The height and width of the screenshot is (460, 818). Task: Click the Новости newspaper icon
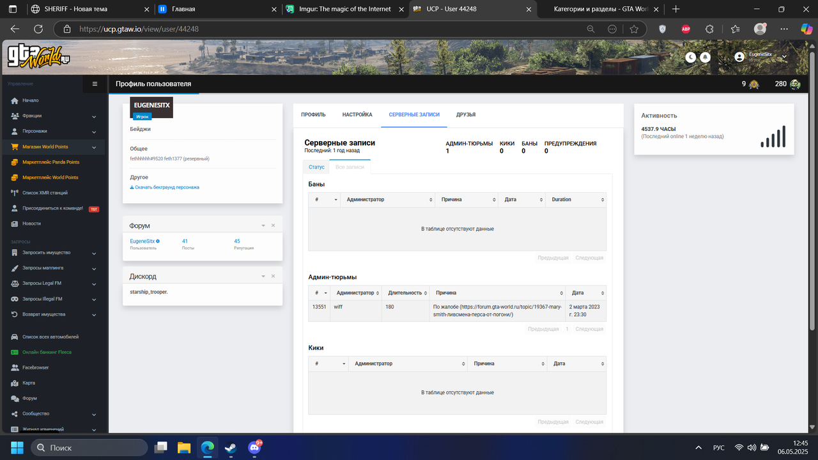tap(15, 224)
